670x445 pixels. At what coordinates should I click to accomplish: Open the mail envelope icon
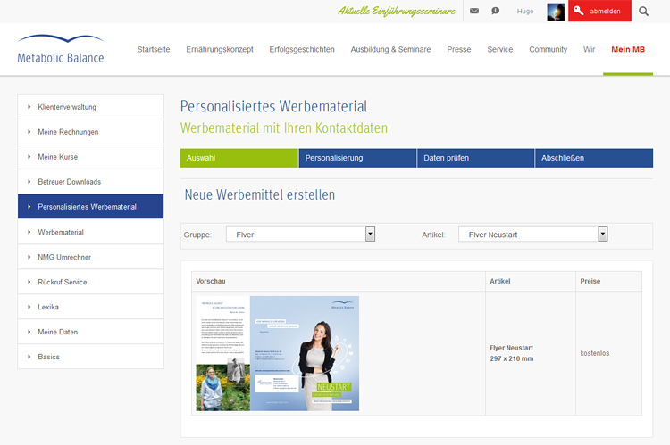474,11
